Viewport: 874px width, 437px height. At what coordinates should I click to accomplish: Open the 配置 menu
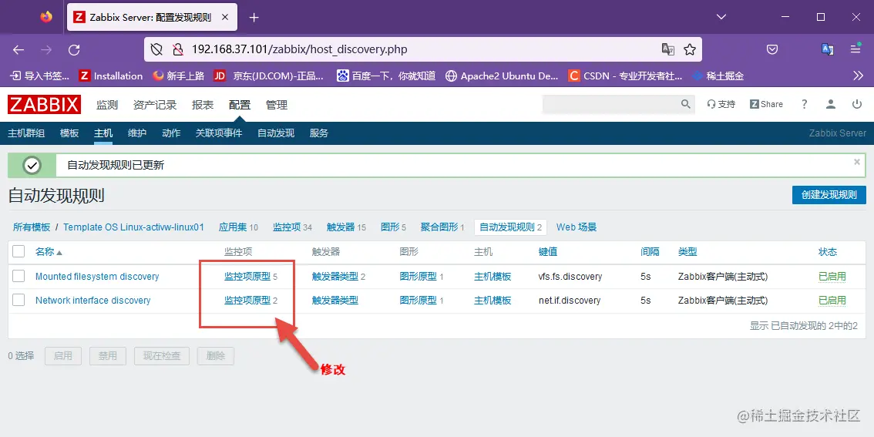[x=240, y=105]
